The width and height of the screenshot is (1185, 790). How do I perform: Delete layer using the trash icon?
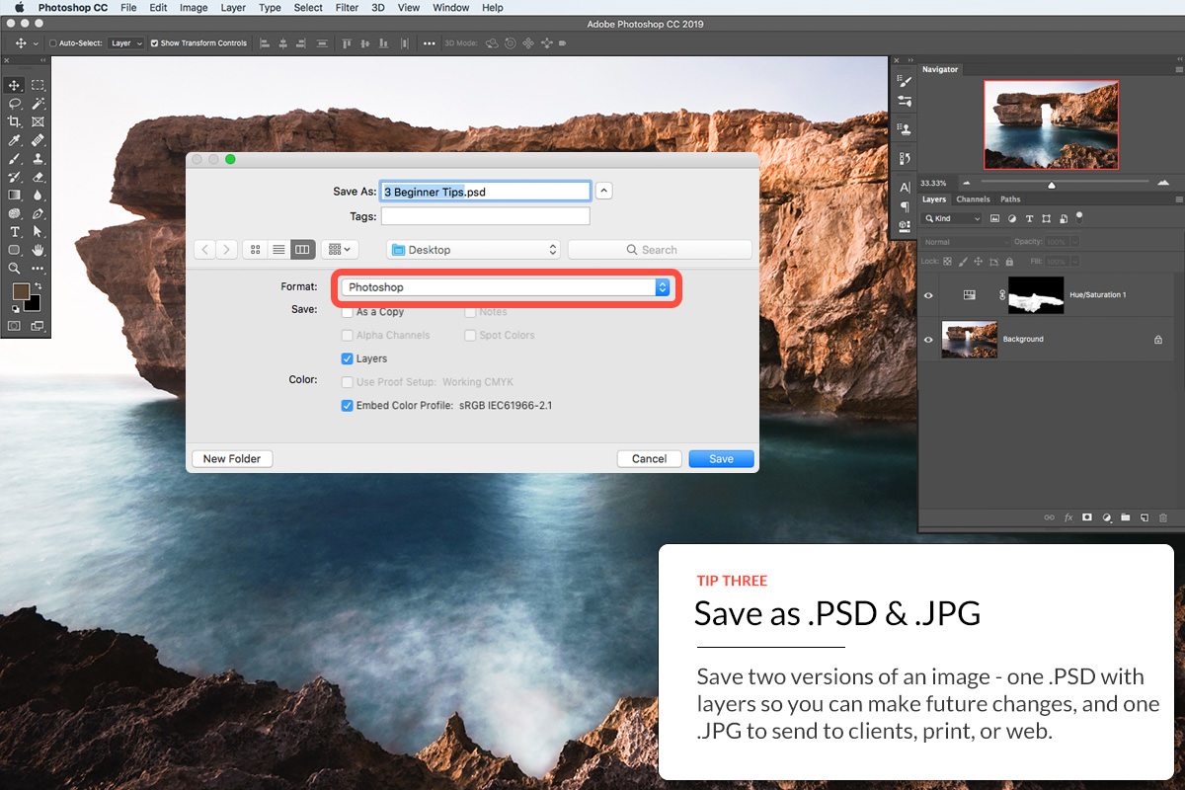click(1163, 516)
